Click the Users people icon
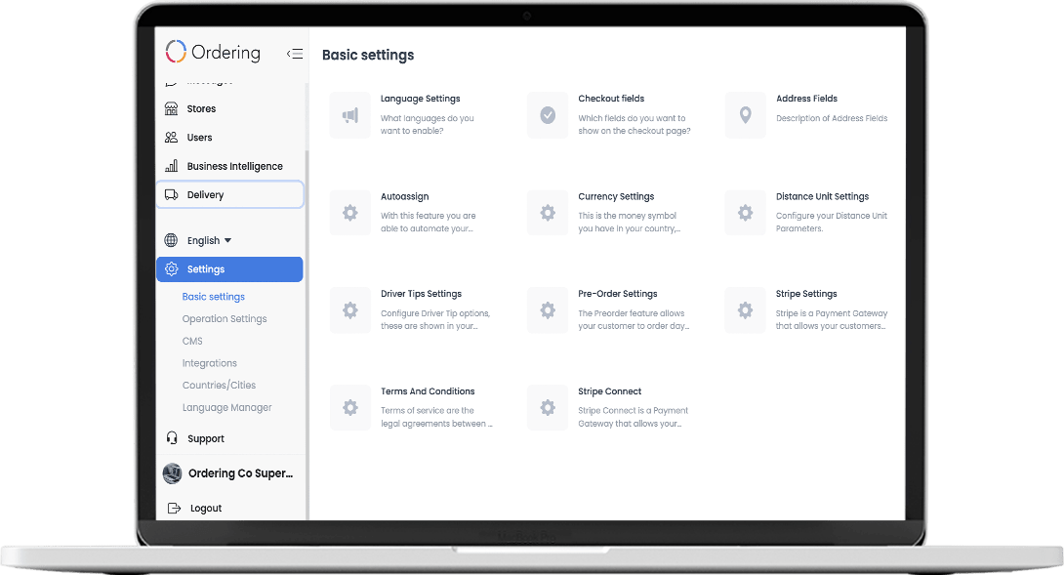Viewport: 1064px width, 575px height. (171, 137)
